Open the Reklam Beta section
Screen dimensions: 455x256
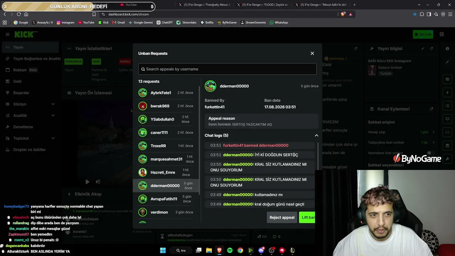tap(30, 70)
